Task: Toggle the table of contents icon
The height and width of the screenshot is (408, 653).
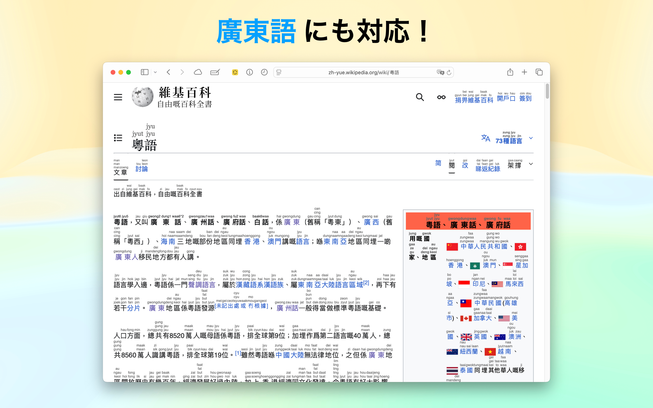Action: [x=118, y=138]
